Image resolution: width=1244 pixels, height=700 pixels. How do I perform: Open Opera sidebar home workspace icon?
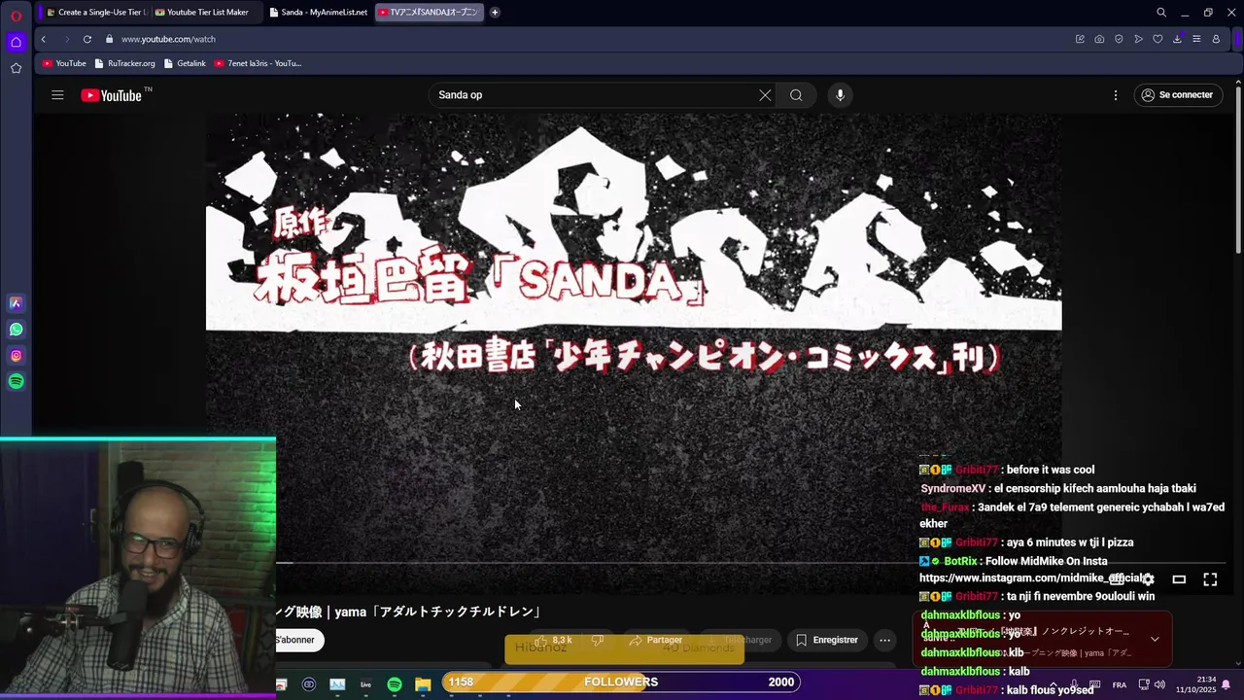(x=16, y=42)
